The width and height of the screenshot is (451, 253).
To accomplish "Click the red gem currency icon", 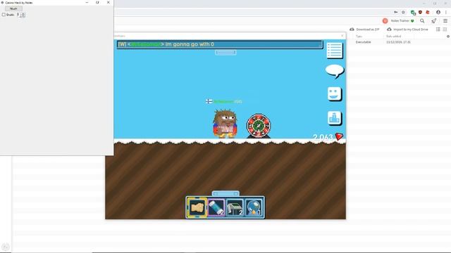I will click(x=340, y=137).
